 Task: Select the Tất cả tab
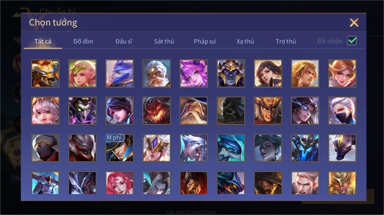(x=43, y=42)
